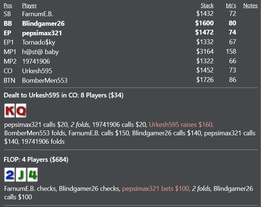Click the blue 2 flop card
This screenshot has height=207, width=261.
coord(10,175)
